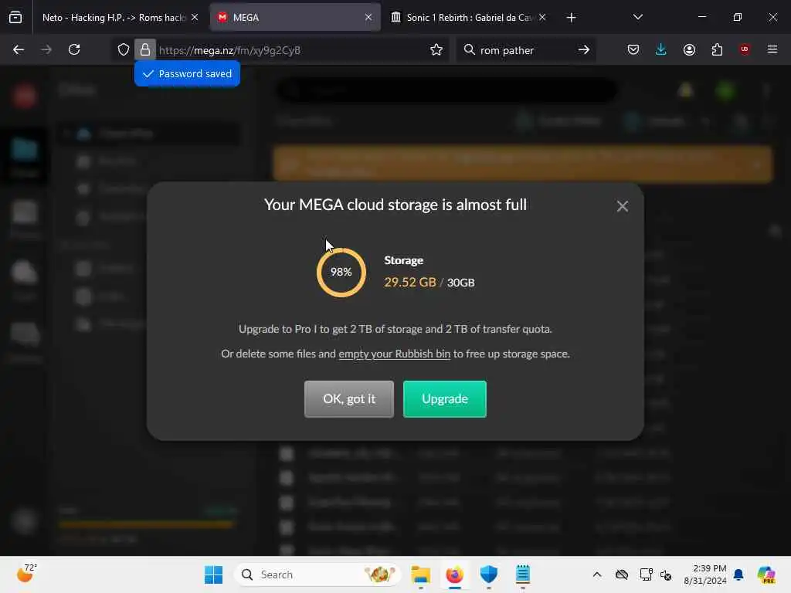Image resolution: width=791 pixels, height=593 pixels.
Task: Bookmark this page with the star
Action: [x=436, y=49]
